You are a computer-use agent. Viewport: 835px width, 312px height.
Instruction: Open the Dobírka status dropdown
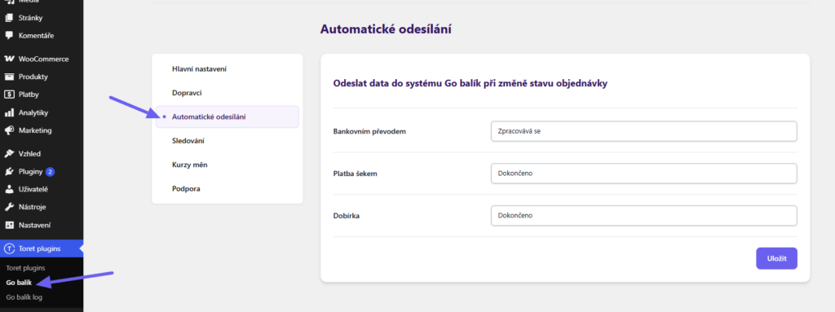644,216
